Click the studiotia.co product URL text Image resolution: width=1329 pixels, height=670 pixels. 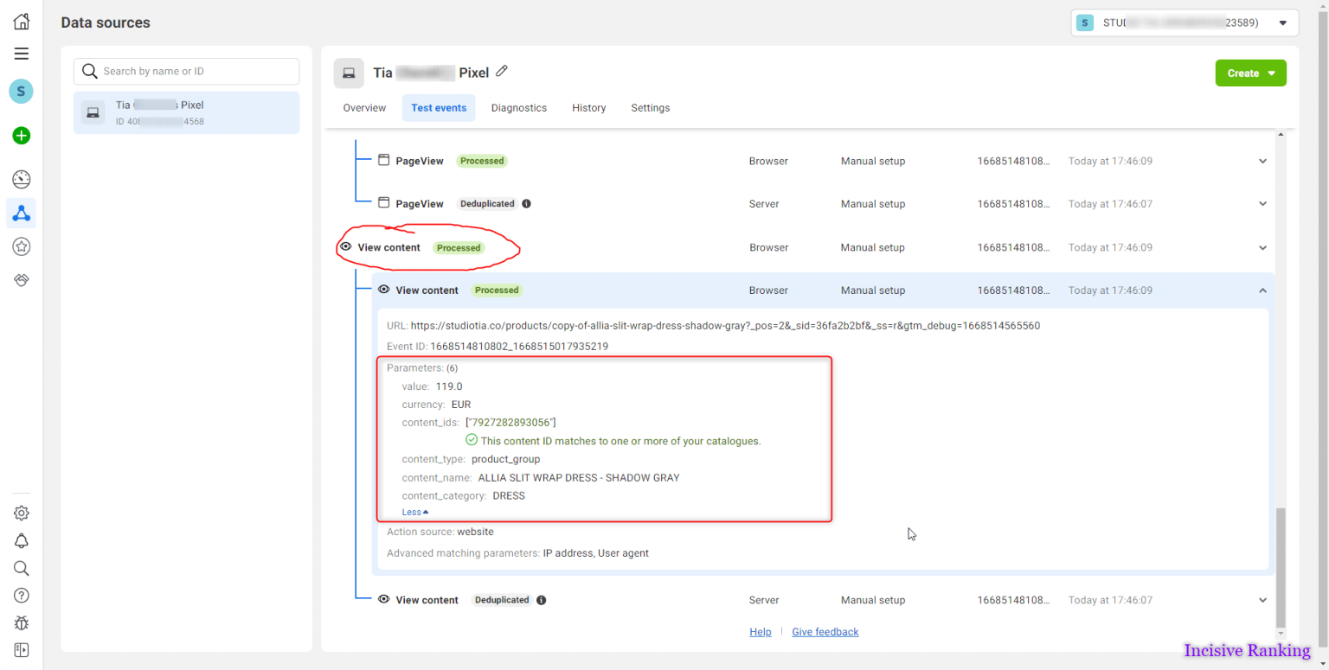click(x=725, y=326)
